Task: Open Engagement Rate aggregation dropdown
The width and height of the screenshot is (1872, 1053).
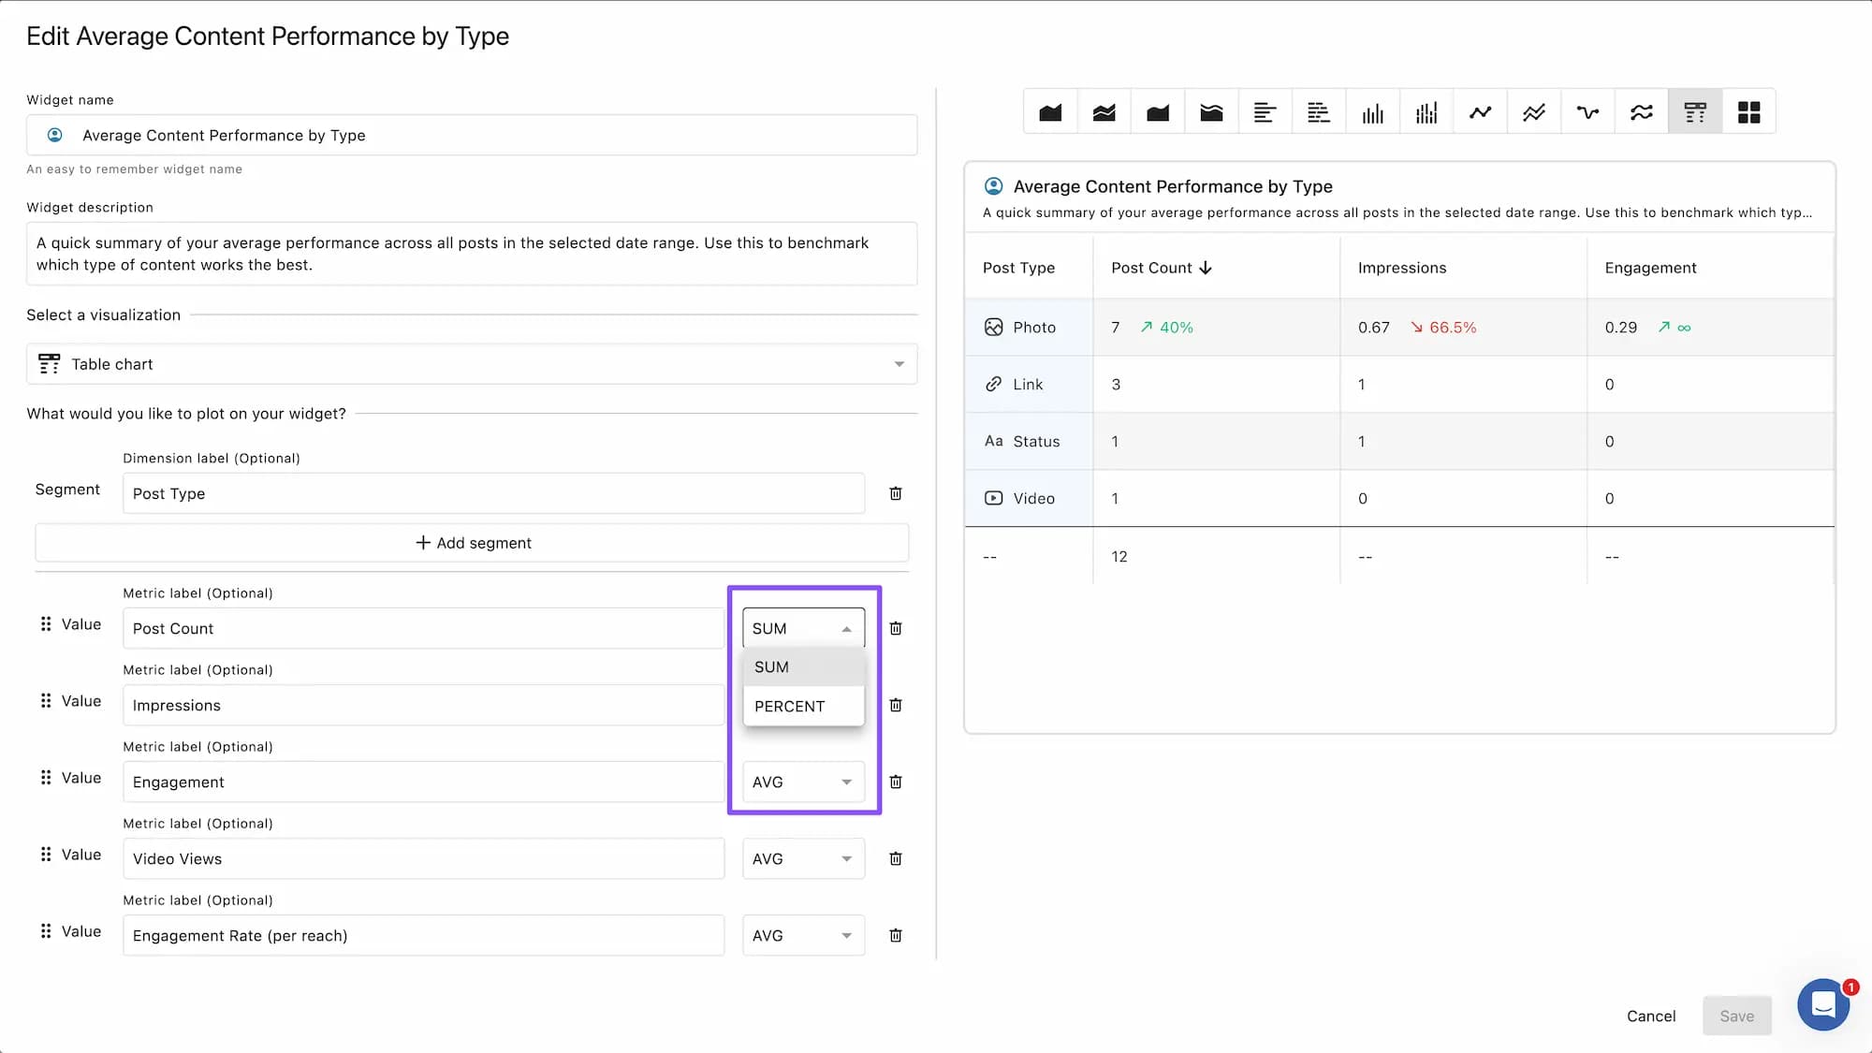Action: [803, 935]
